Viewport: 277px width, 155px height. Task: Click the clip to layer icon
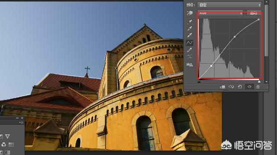click(222, 87)
